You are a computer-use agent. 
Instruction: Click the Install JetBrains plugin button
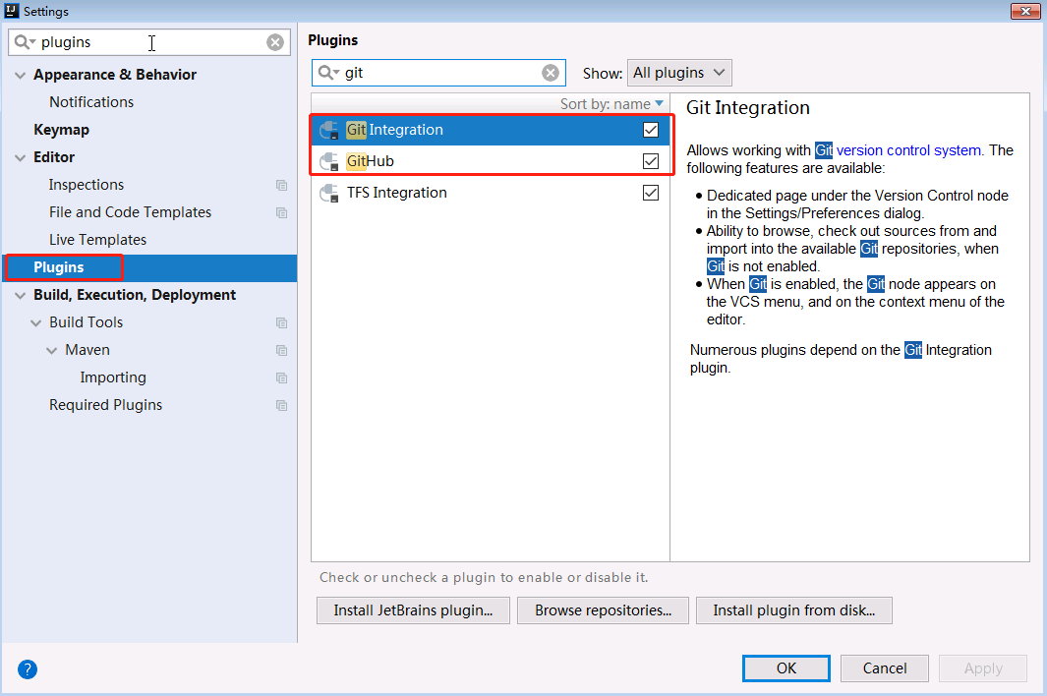click(413, 610)
